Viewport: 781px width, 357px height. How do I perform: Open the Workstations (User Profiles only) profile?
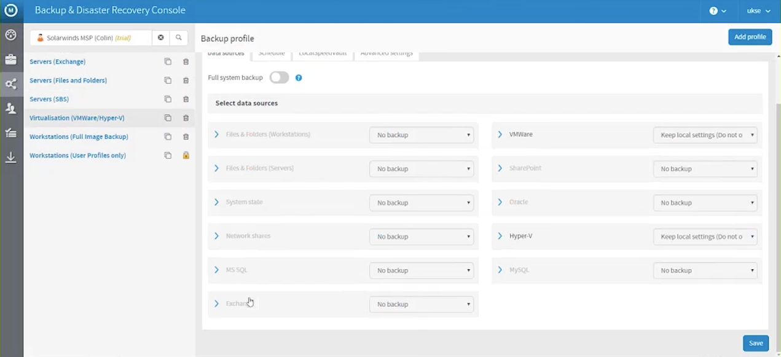[x=77, y=155]
